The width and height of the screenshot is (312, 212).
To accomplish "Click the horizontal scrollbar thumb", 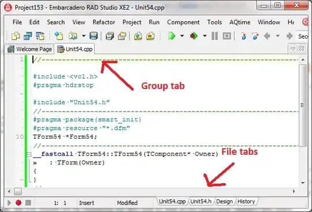I will [18, 192].
